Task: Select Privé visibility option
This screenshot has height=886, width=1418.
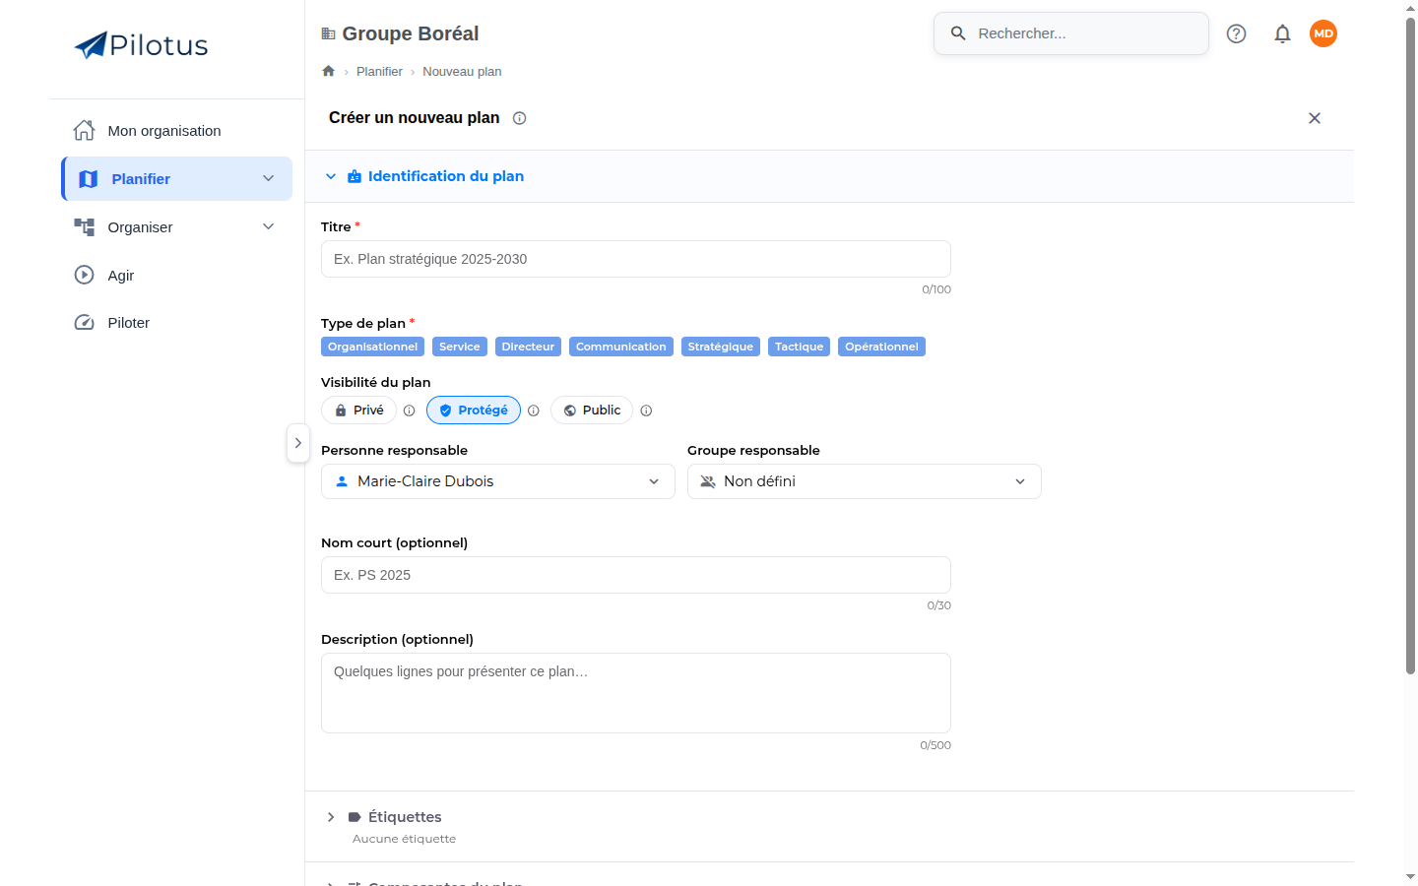Action: tap(358, 411)
